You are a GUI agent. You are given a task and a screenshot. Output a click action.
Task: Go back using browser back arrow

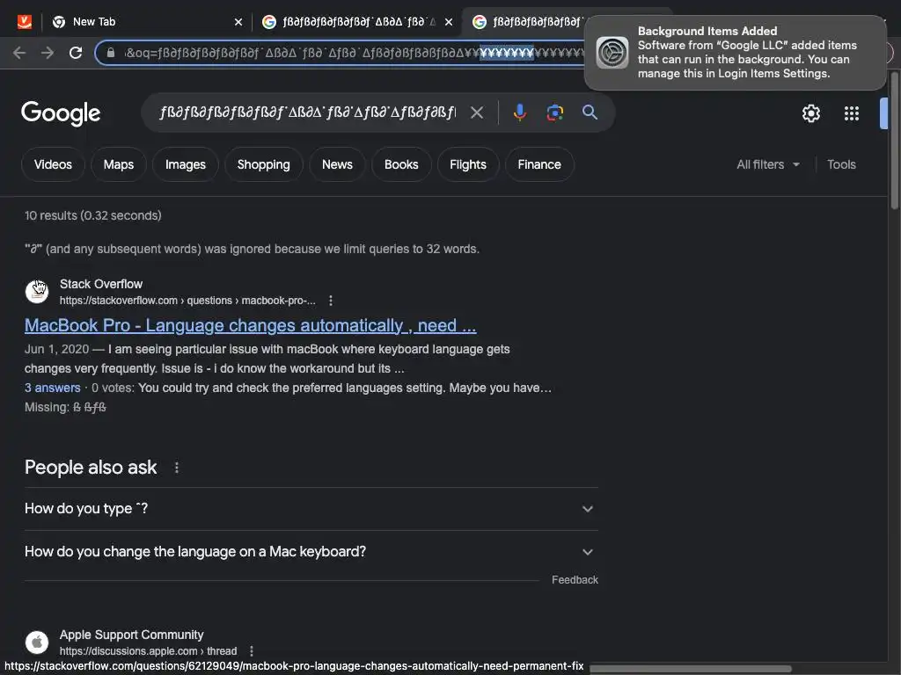pos(19,53)
